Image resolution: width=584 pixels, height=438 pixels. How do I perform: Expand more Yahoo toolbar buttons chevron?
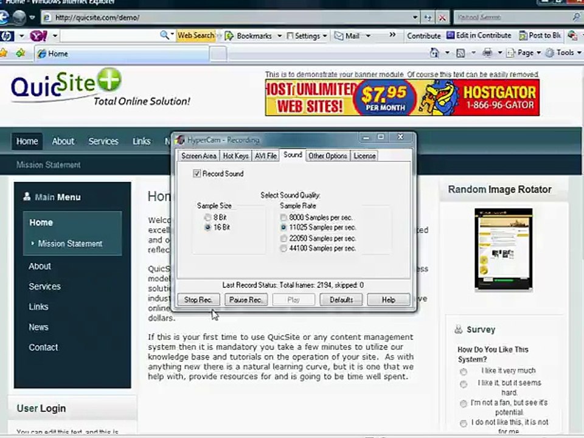pos(392,35)
